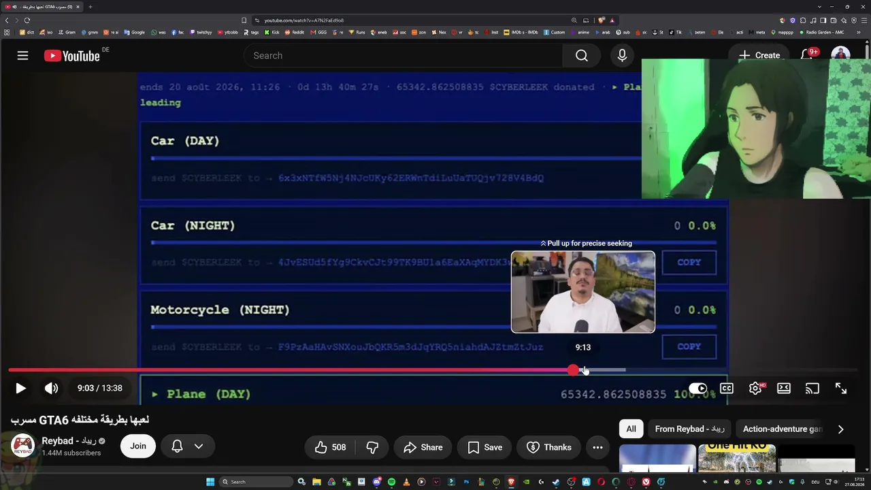Viewport: 871px width, 490px height.
Task: Open the Create menu
Action: (759, 55)
